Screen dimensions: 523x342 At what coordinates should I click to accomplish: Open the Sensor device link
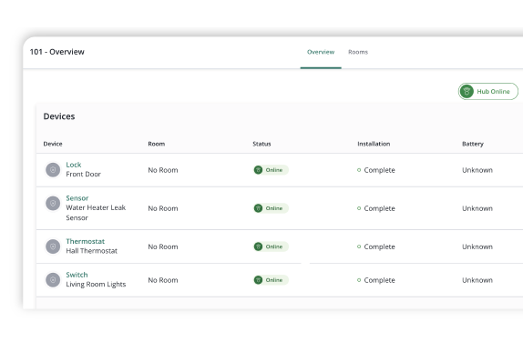(77, 198)
